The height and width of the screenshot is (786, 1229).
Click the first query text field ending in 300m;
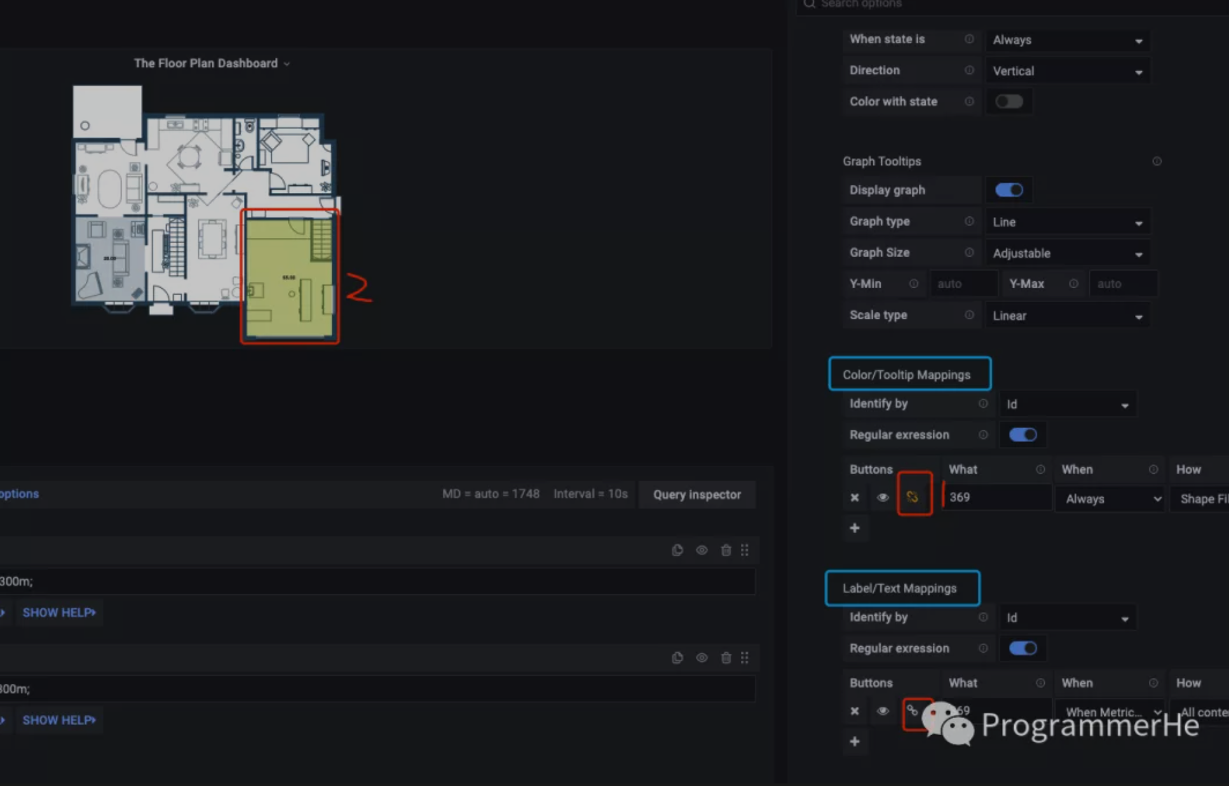377,582
